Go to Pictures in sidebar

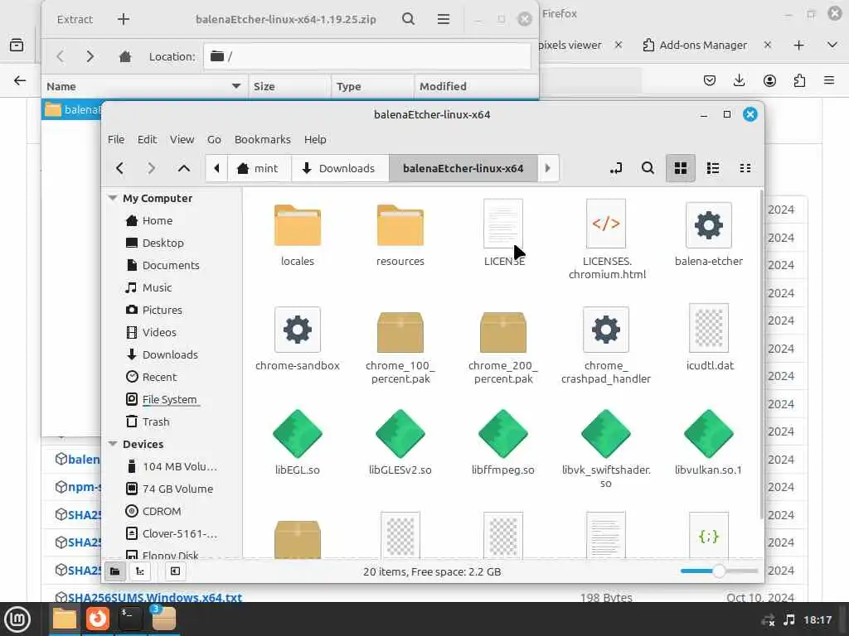click(x=162, y=310)
